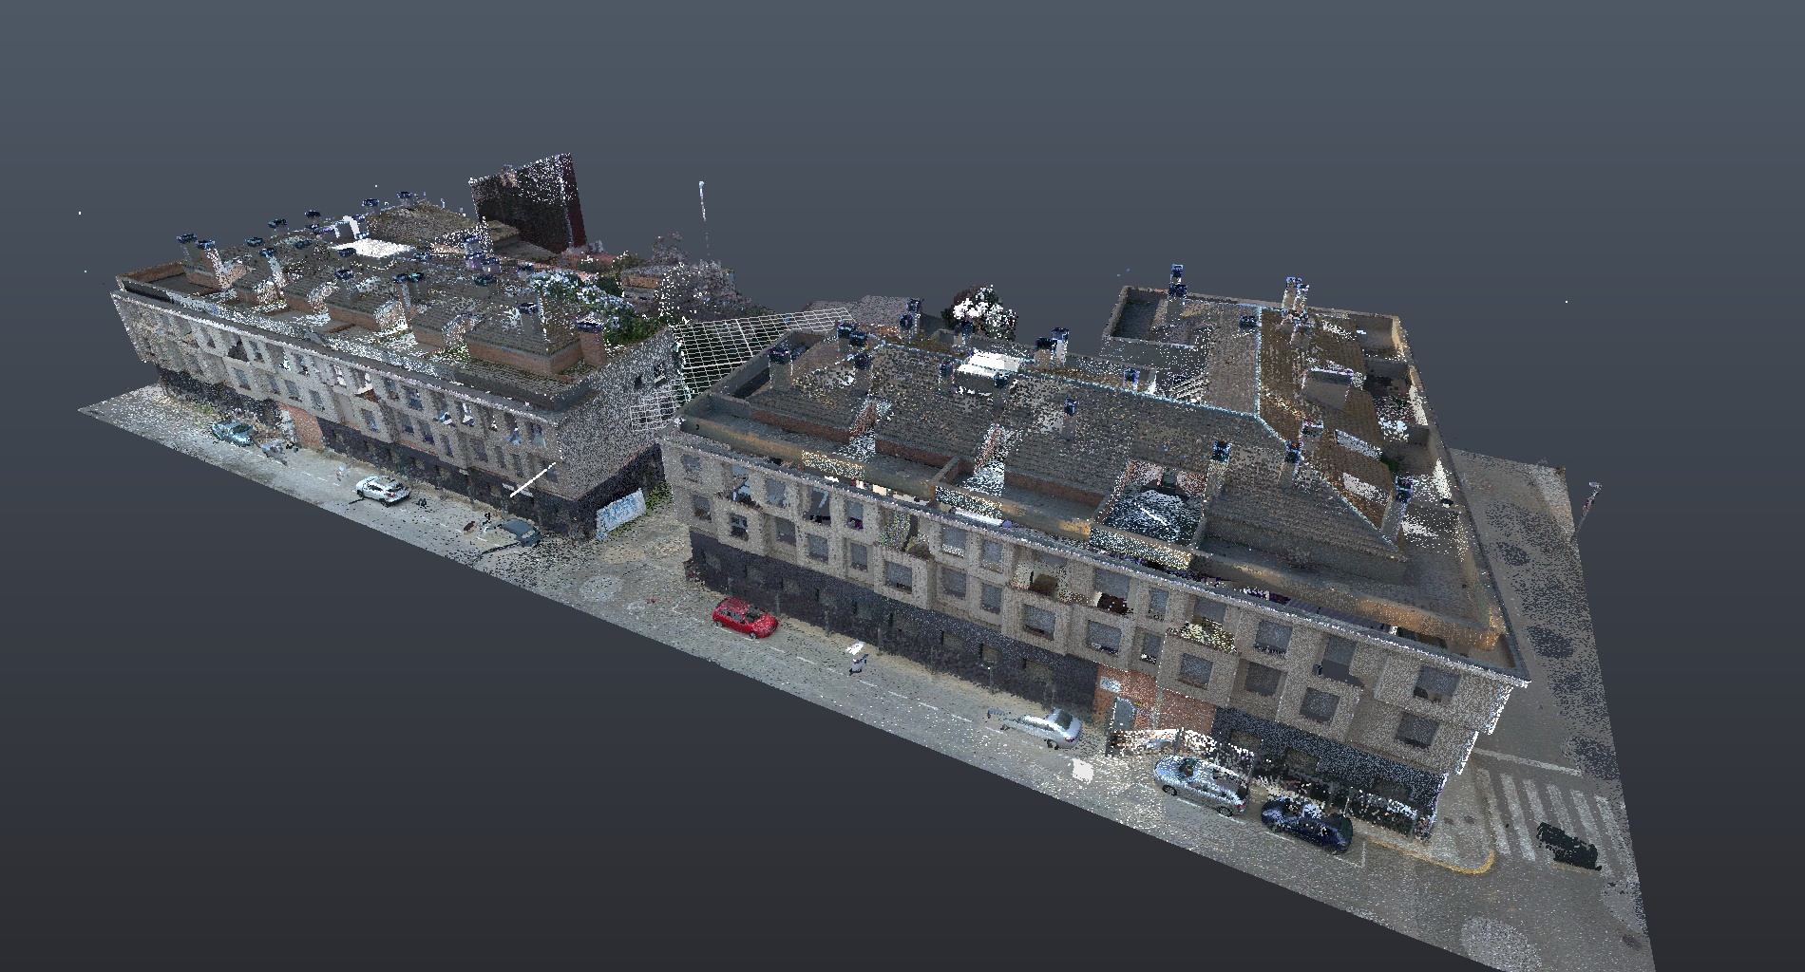
Task: Click the gray car at the far left street end
Action: pos(233,433)
